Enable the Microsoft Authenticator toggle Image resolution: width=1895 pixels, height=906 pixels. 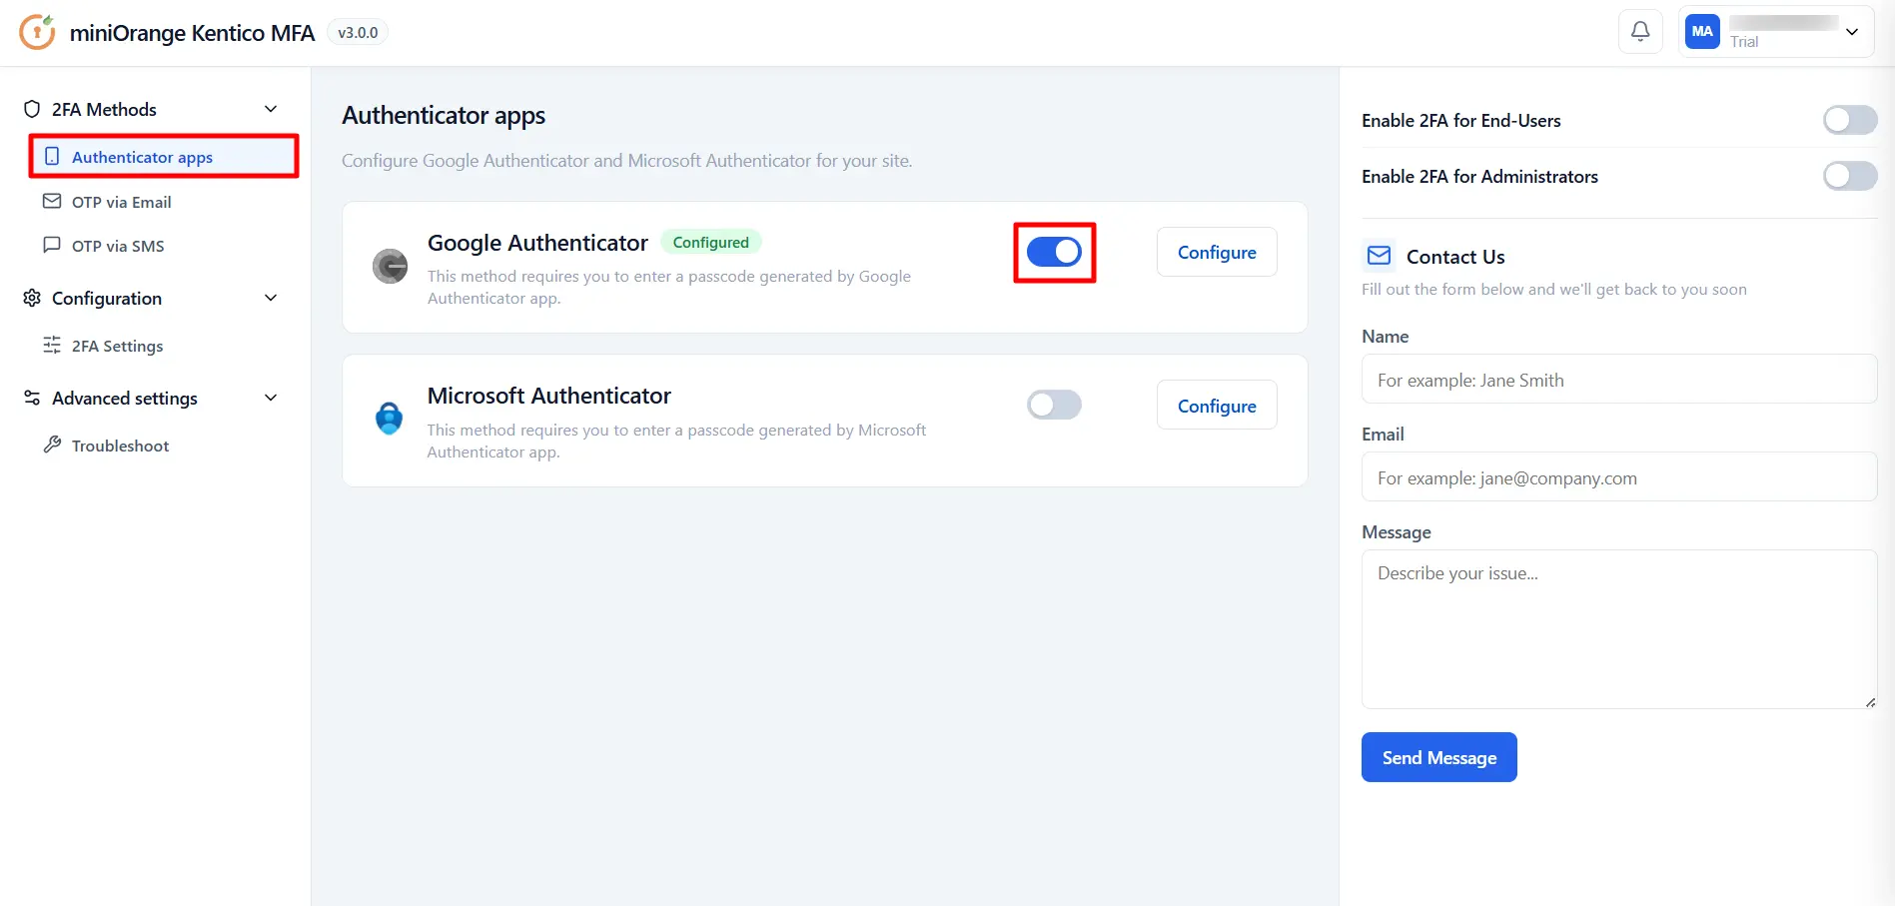[1054, 405]
